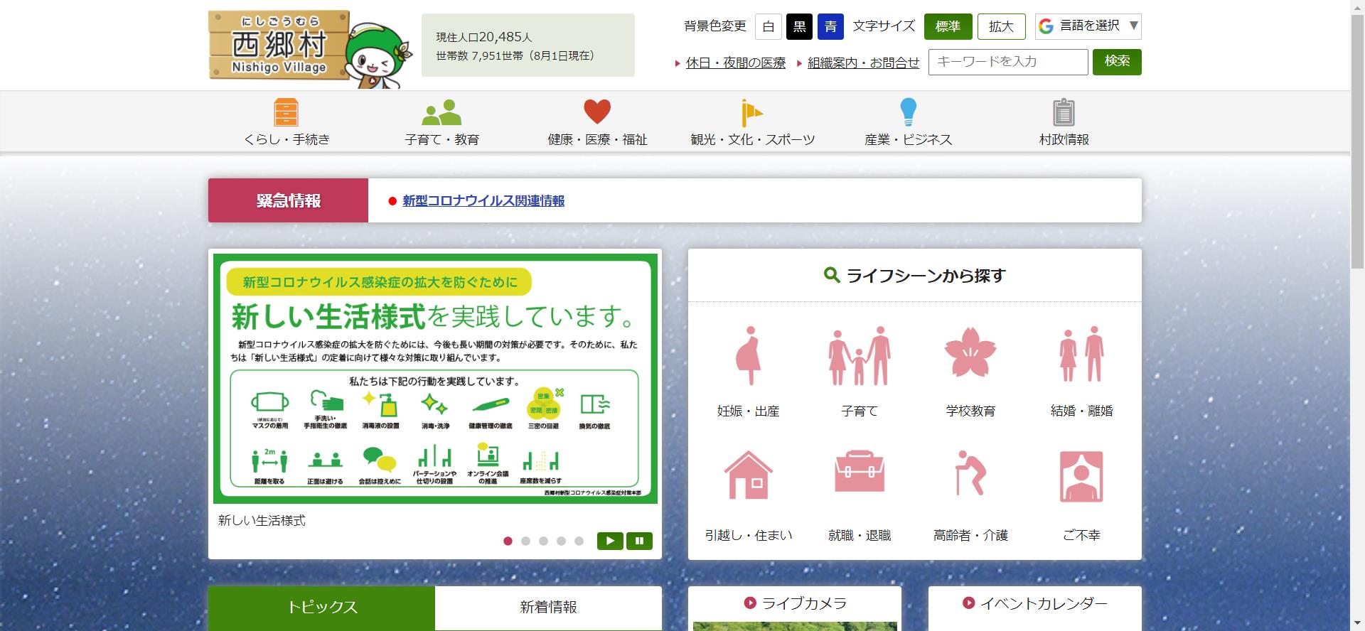
Task: Switch to the 新着情報 tab
Action: coord(548,608)
